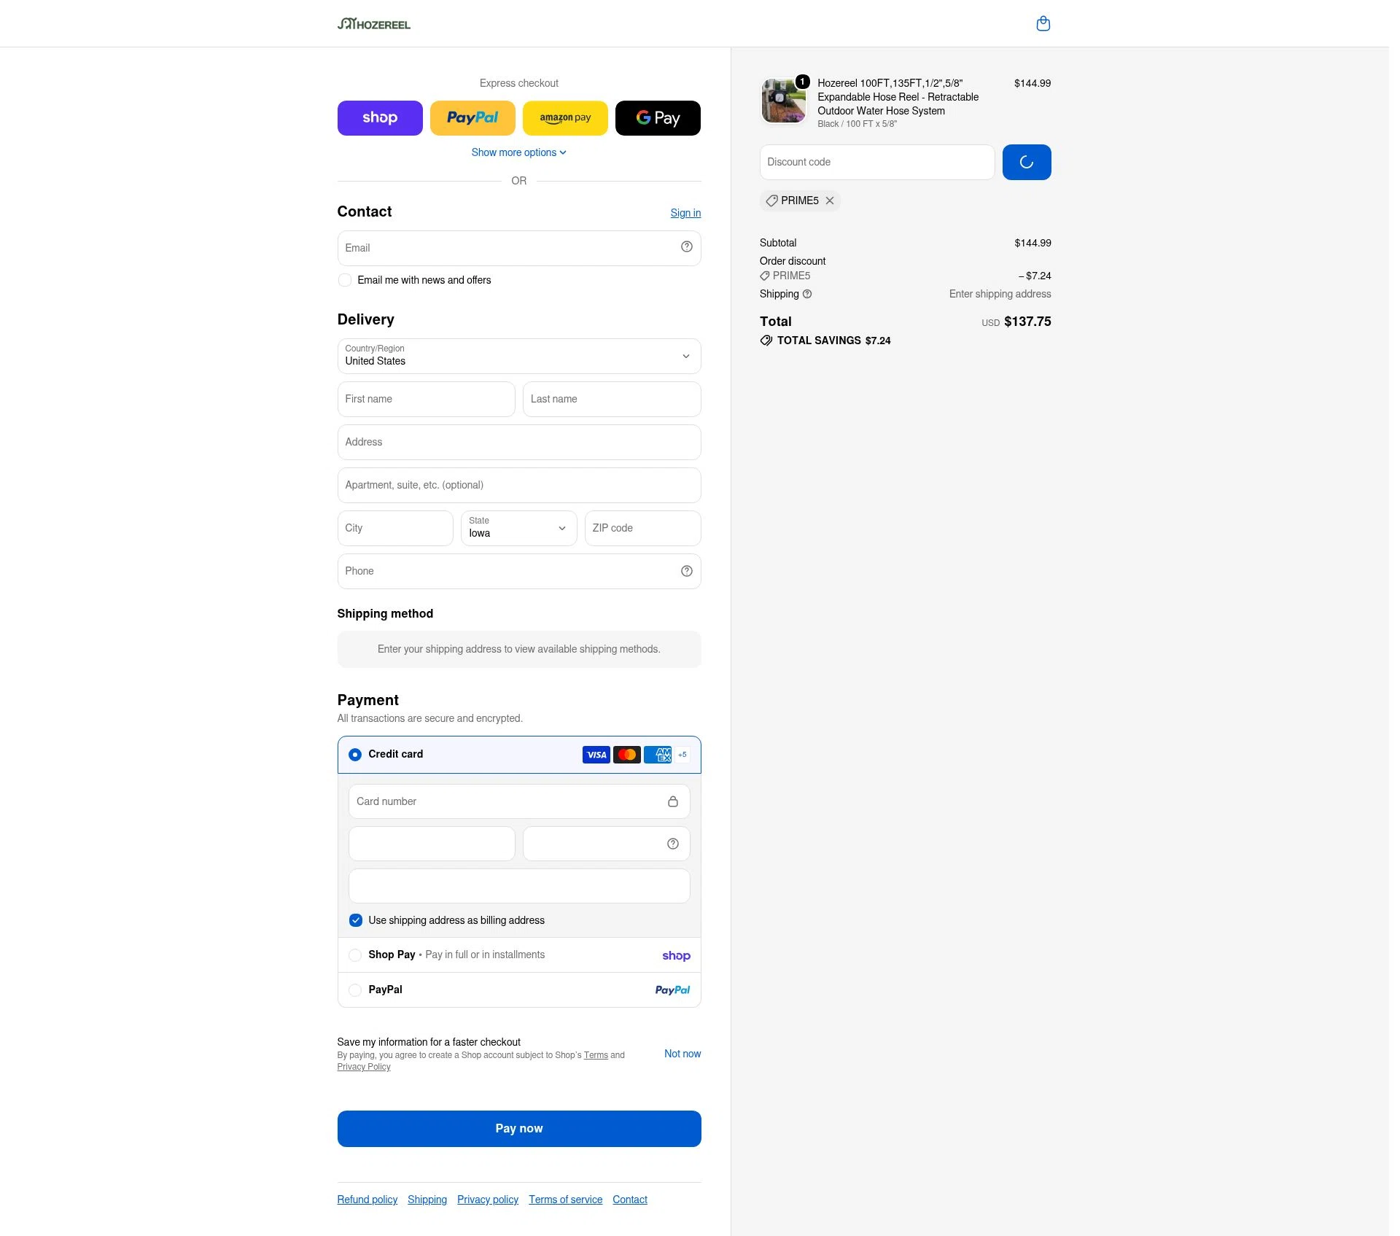Click the phone field help icon
This screenshot has height=1236, width=1400.
pyautogui.click(x=686, y=571)
